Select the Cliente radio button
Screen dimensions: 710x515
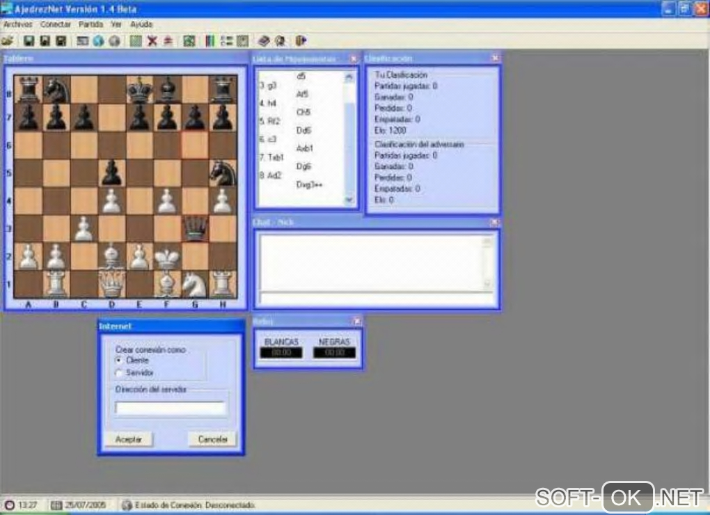tap(118, 360)
